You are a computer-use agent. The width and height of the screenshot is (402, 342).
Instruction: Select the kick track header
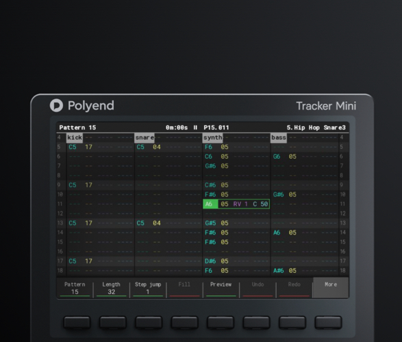click(75, 137)
